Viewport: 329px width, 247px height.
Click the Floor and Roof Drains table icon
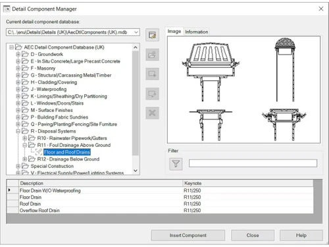(39, 152)
